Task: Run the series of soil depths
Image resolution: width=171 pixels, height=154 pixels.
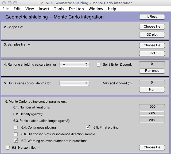Action: click(x=152, y=89)
